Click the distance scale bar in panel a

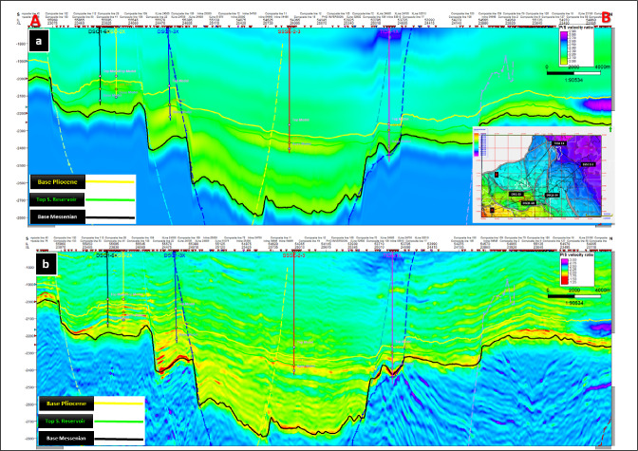[573, 73]
